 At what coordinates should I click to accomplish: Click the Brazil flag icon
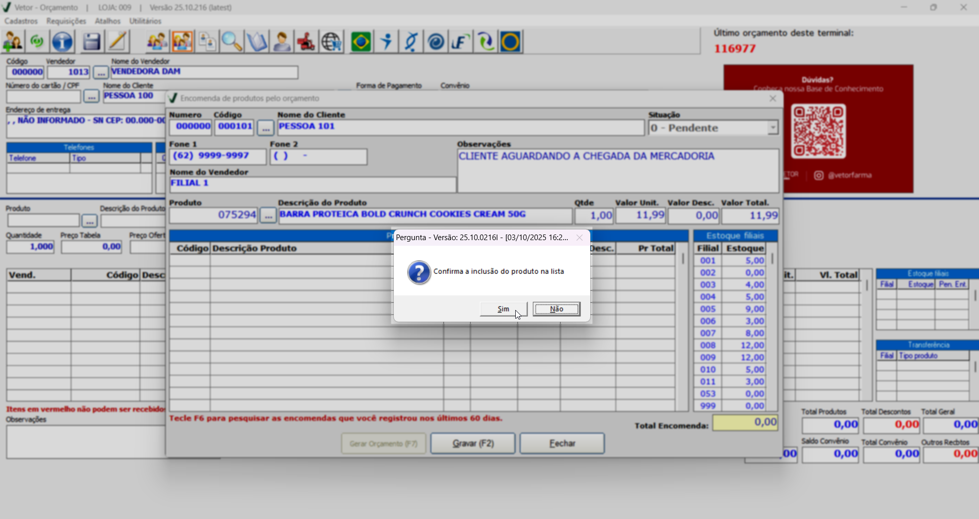click(x=361, y=42)
